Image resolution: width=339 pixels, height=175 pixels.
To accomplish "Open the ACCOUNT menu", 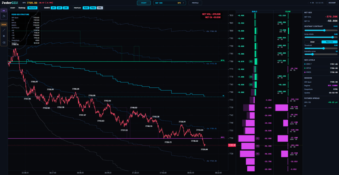I will point(332,3).
